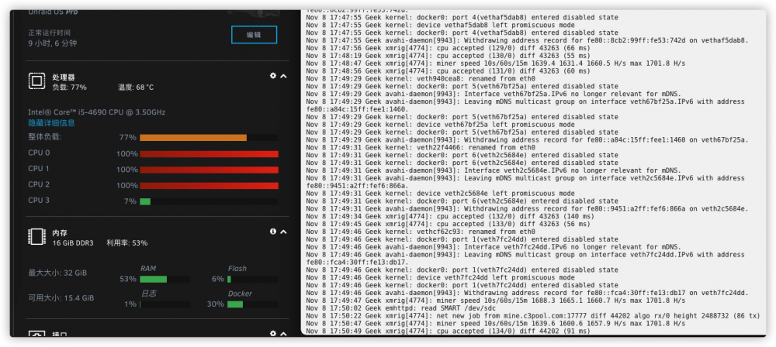Image resolution: width=776 pixels, height=347 pixels.
Task: Select Withdrawing address record on vethaf5dab8 line
Action: click(x=527, y=40)
